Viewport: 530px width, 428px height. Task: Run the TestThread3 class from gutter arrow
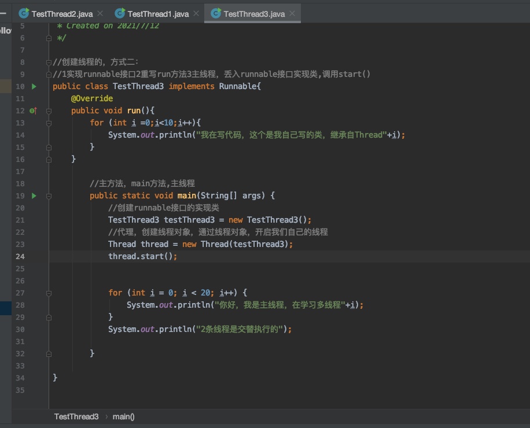(x=34, y=87)
